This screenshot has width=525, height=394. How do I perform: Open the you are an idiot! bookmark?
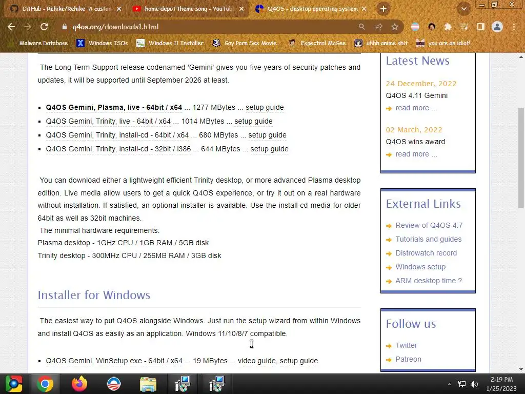[443, 43]
